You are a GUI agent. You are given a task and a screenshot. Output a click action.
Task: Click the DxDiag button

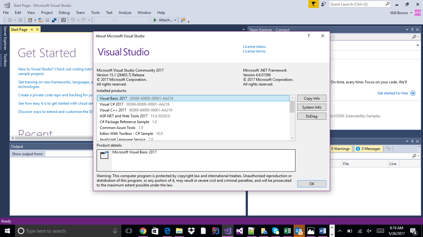[312, 116]
